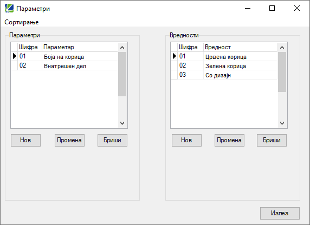Screen dimensions: 310x225
Task: Click up arrow of Параметри list scrollbar
Action: pos(122,48)
